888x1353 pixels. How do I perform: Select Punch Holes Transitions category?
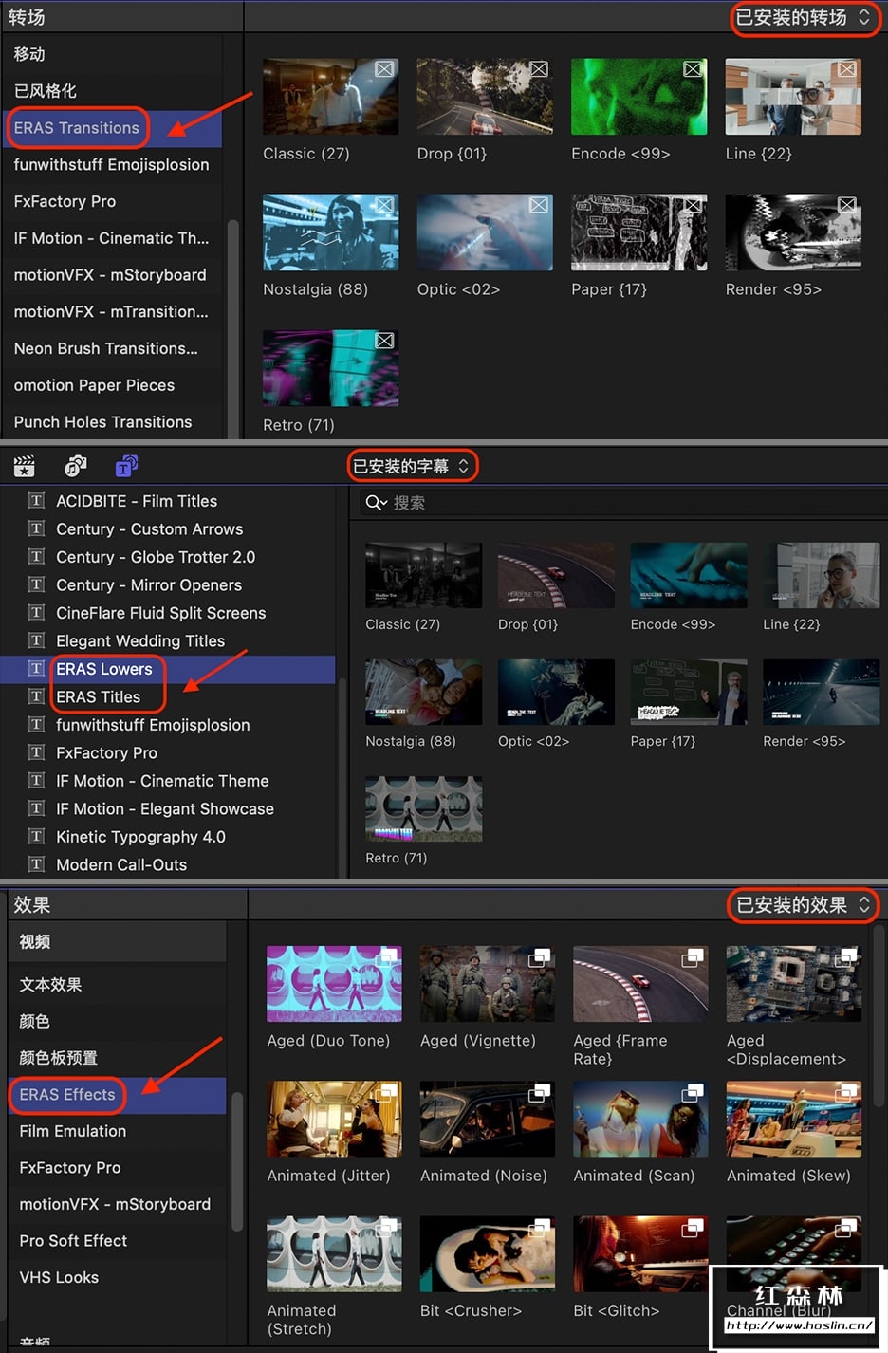pos(112,422)
